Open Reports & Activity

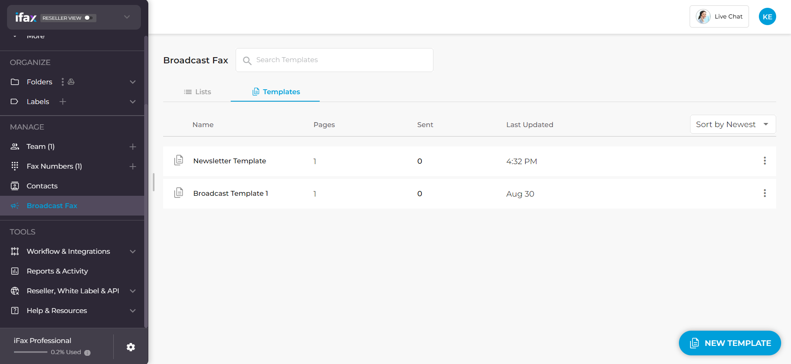[57, 271]
